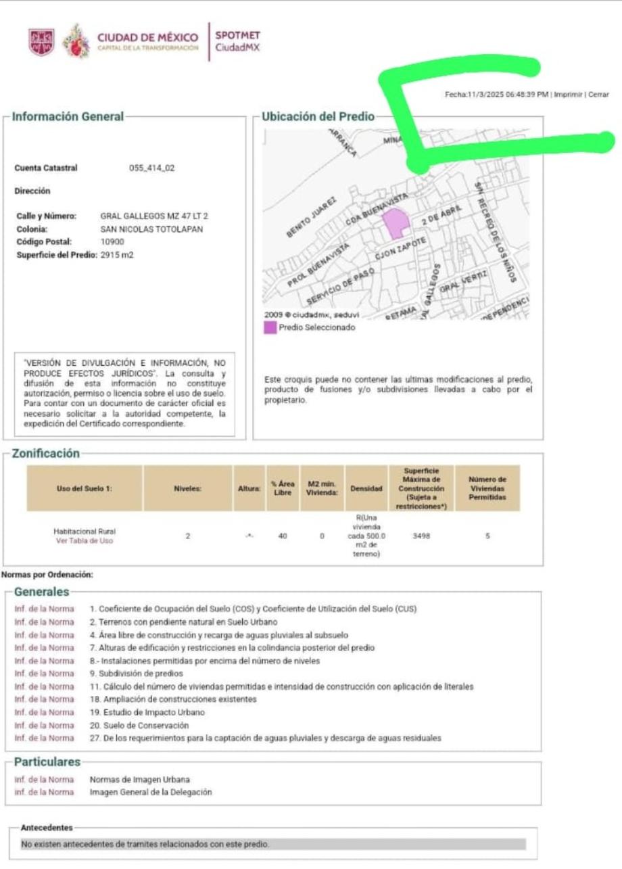The width and height of the screenshot is (622, 869).
Task: Open Inf. de la Norma for Alturas de edificación
Action: [44, 647]
